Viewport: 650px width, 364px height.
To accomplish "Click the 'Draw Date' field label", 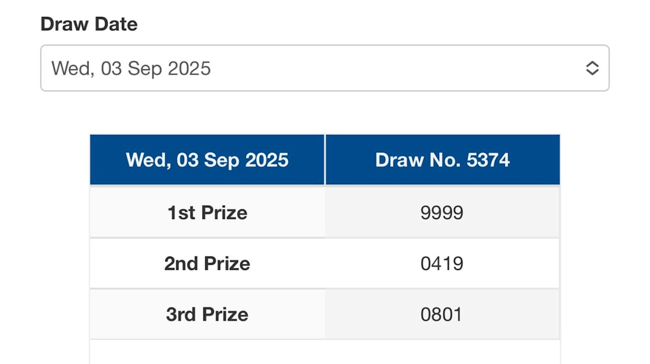I will click(89, 24).
